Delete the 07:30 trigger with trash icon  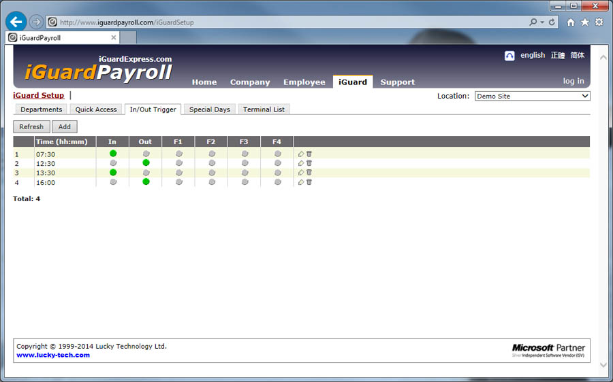(x=309, y=154)
